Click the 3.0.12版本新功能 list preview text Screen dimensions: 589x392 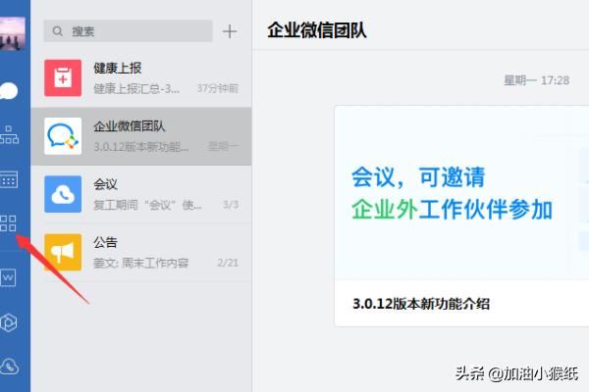(x=140, y=147)
